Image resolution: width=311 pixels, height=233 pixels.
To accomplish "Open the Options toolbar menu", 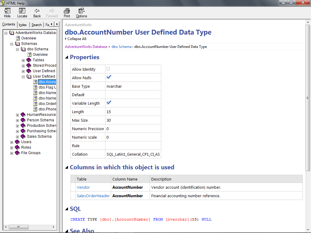I will [81, 13].
